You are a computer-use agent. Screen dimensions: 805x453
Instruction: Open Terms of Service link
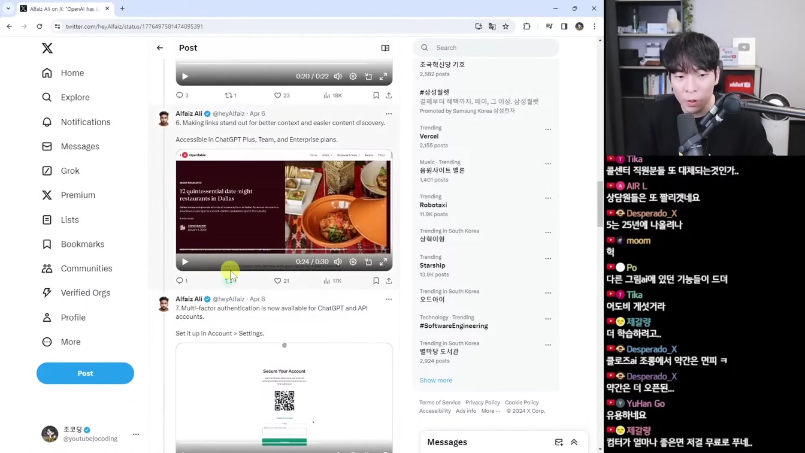click(x=440, y=403)
